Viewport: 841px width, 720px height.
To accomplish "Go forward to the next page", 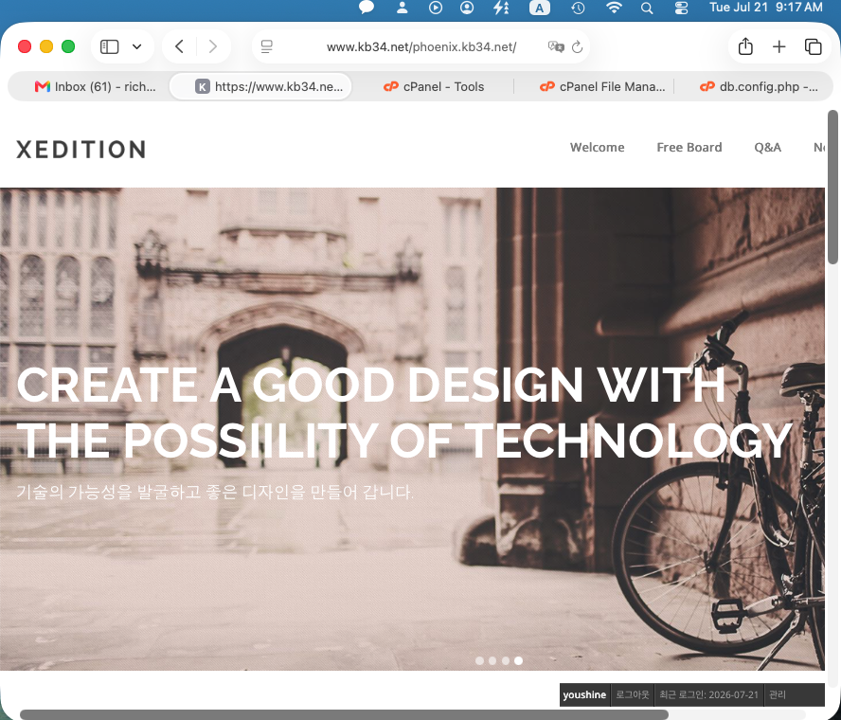I will tap(213, 46).
